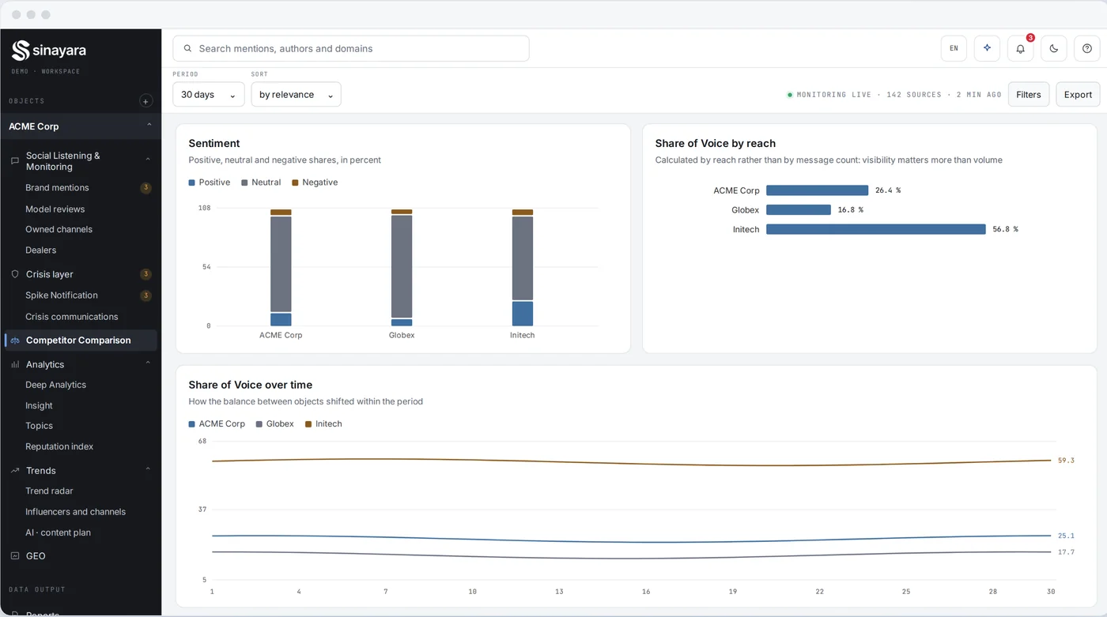Open the help question mark icon

click(1086, 48)
